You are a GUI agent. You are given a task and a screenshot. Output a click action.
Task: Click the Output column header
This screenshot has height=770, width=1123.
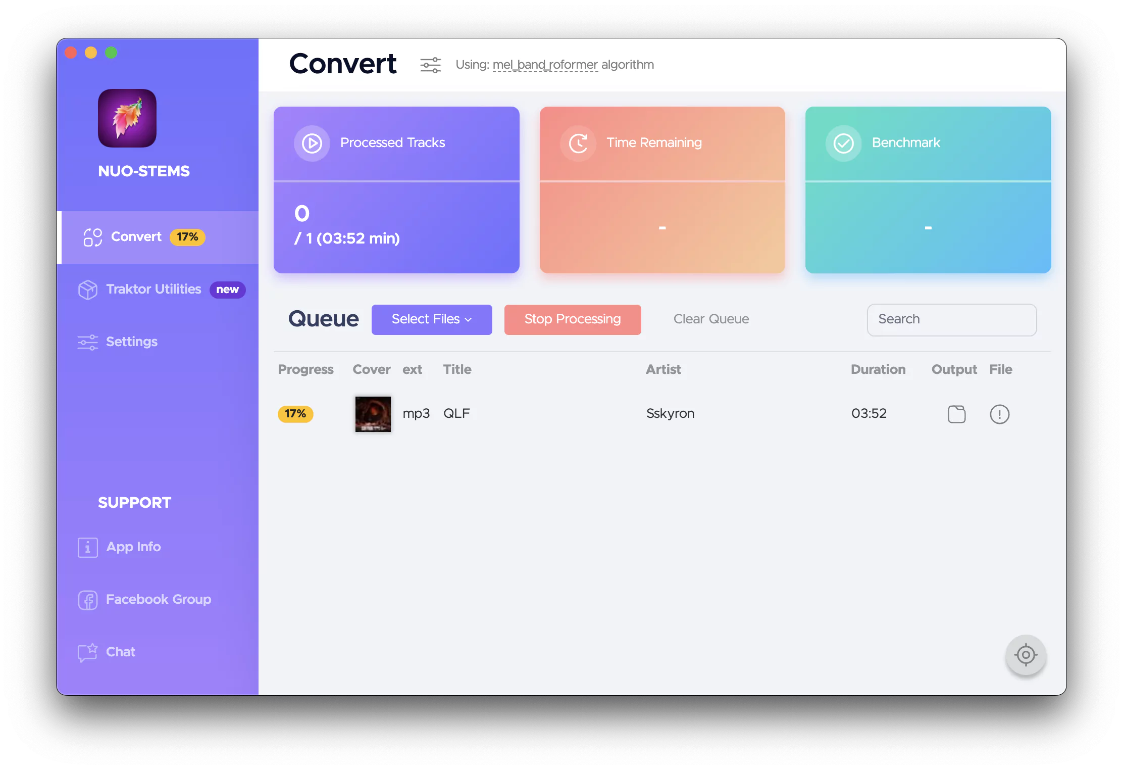point(954,370)
